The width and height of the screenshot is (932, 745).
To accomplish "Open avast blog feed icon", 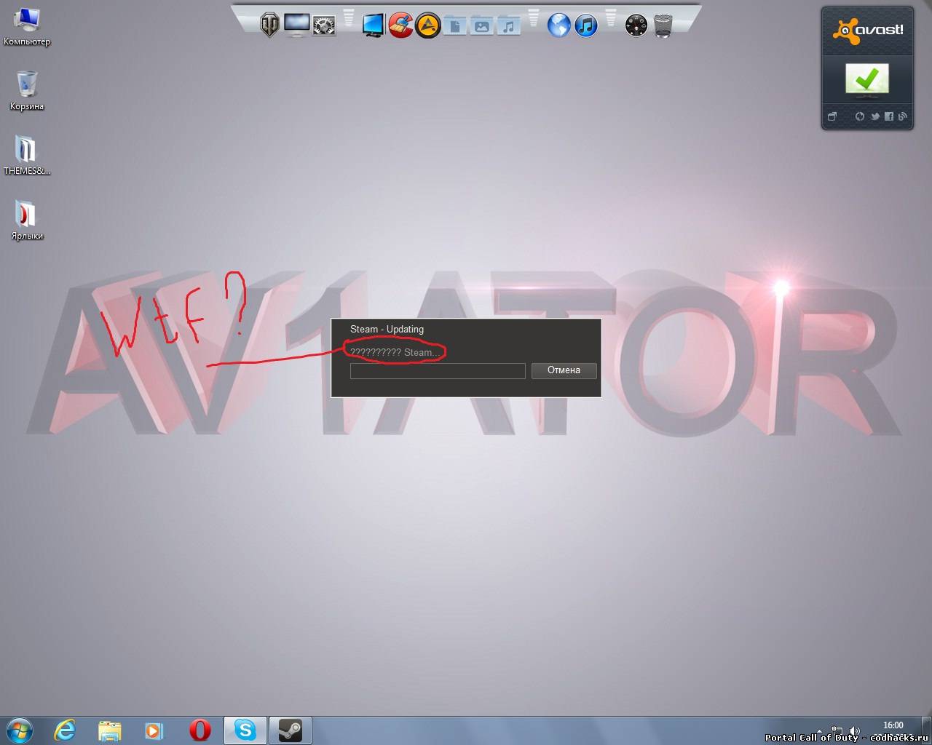I will (x=903, y=116).
